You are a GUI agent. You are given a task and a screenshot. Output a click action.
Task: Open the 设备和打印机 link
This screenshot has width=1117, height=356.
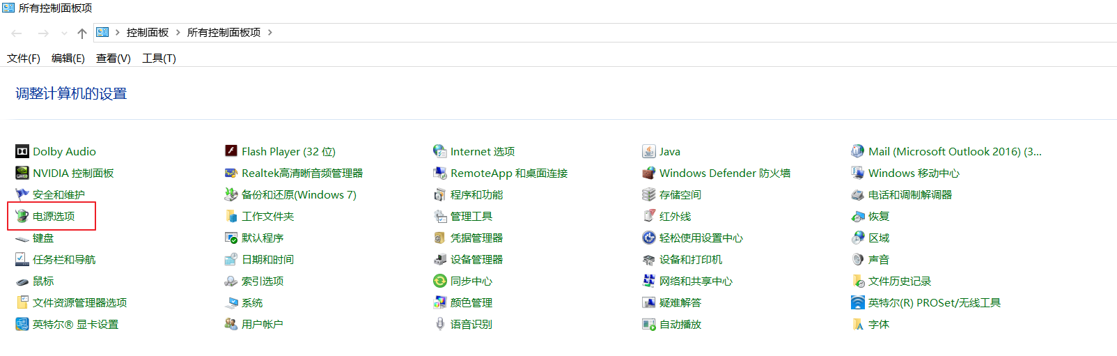[691, 260]
